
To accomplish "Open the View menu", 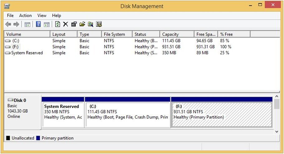I will tap(42, 16).
